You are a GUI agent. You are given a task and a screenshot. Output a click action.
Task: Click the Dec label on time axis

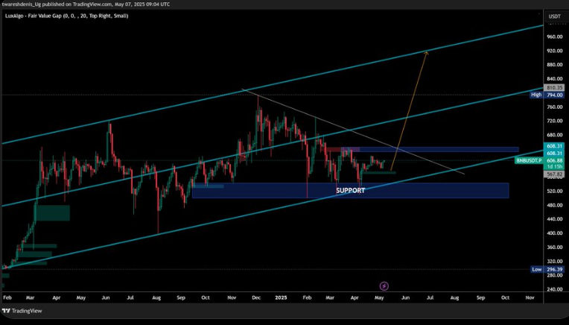coord(256,297)
